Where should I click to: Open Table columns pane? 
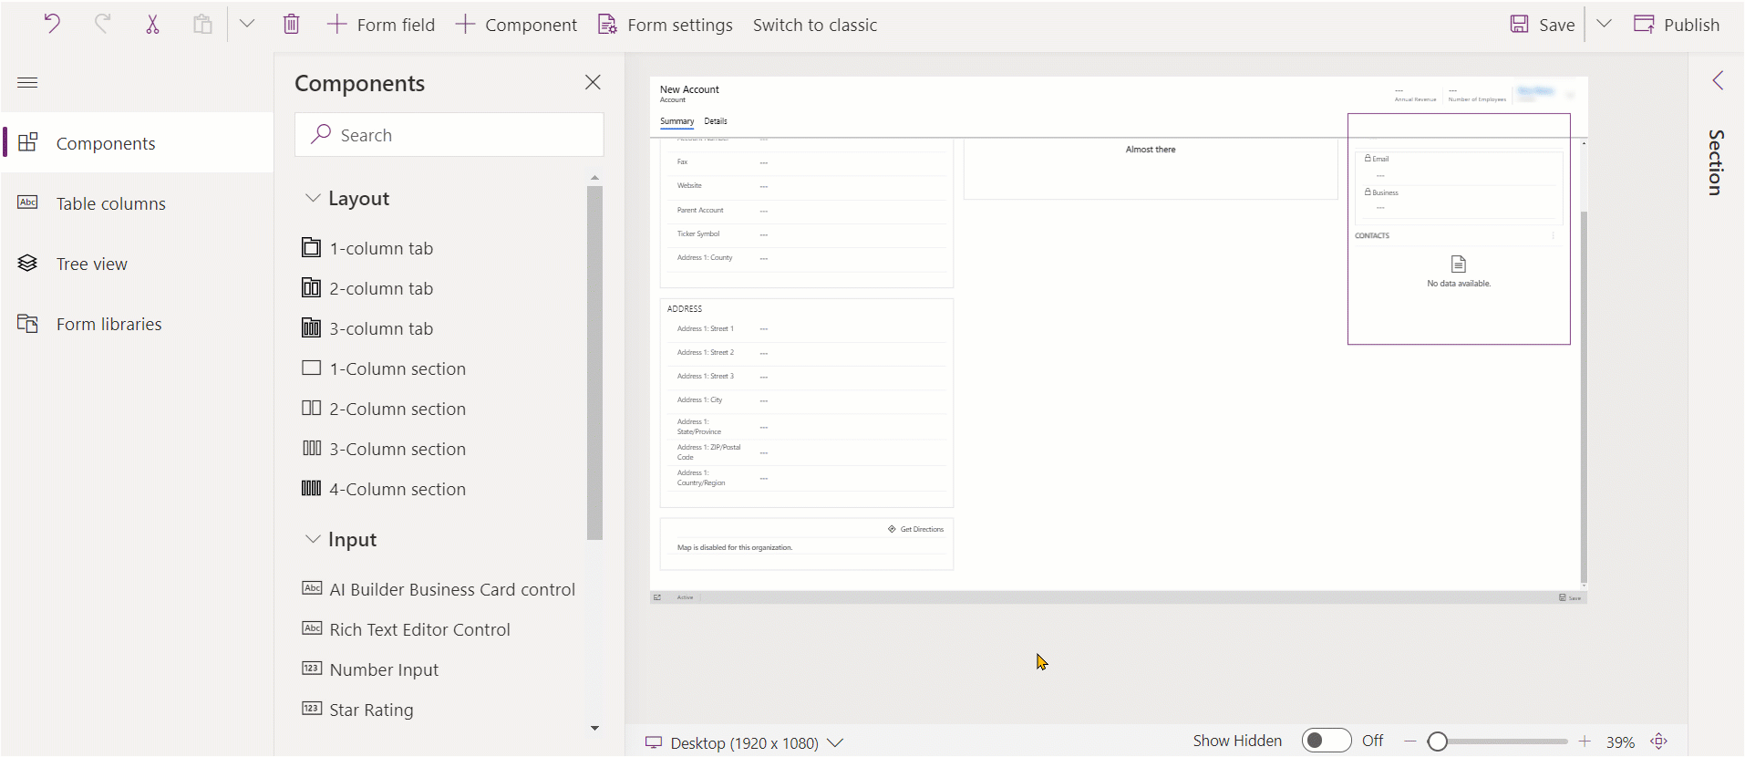138,203
